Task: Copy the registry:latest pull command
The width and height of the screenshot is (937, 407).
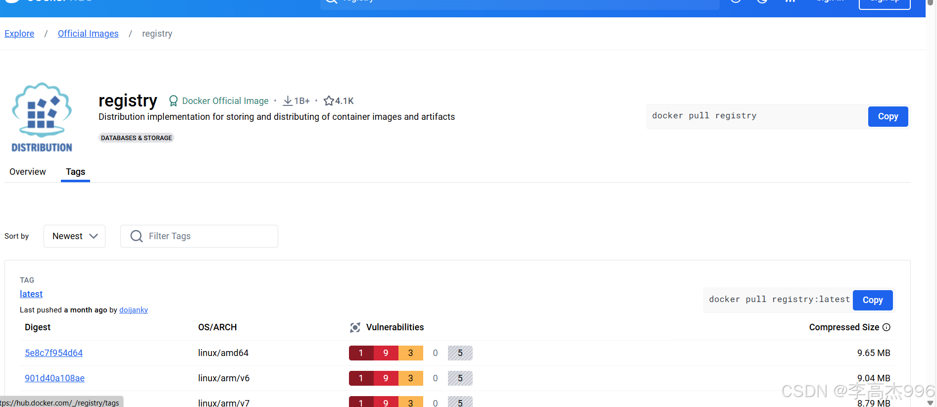Action: (x=873, y=300)
